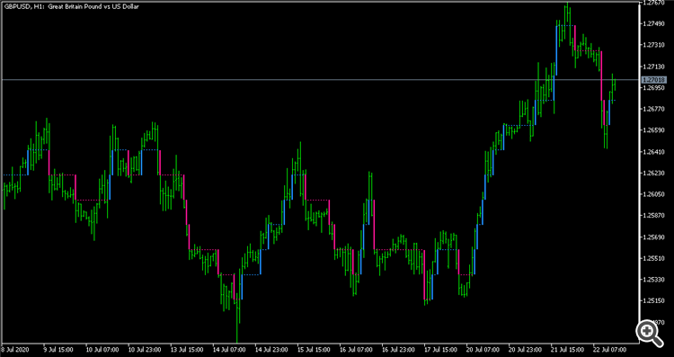Click the 1.26590 price axis label

[x=653, y=130]
